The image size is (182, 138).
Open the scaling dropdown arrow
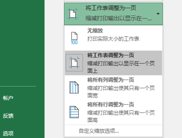tap(158, 14)
